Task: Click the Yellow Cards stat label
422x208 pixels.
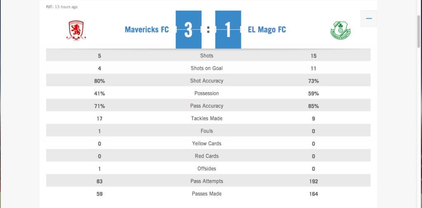Action: click(206, 144)
